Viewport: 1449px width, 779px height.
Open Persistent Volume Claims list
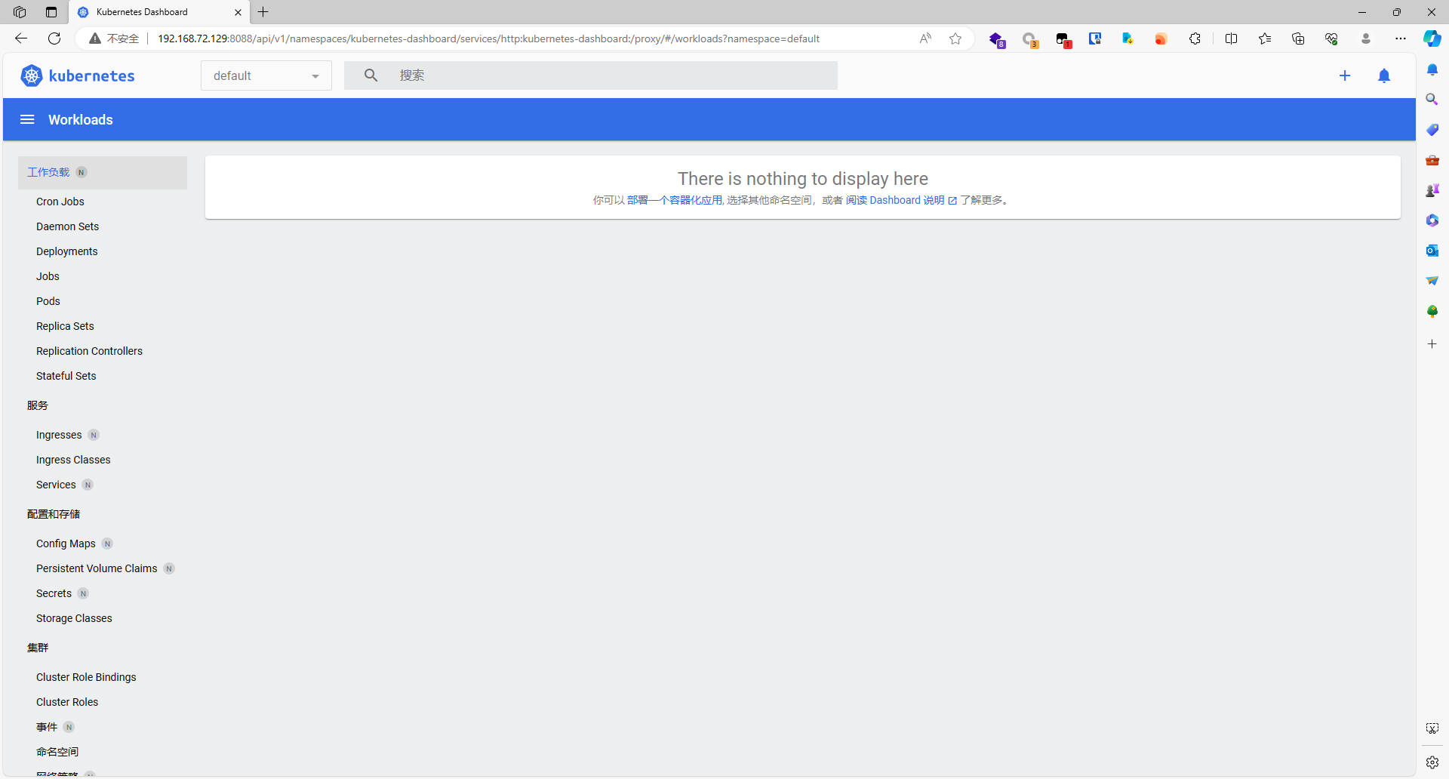(x=97, y=568)
